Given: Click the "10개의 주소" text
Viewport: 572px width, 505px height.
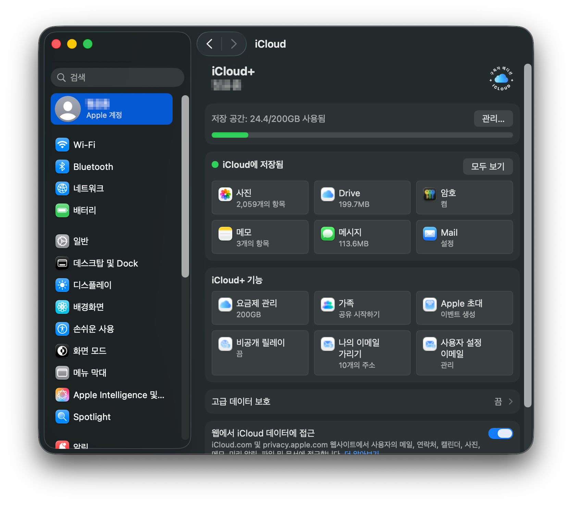Looking at the screenshot, I should point(357,365).
